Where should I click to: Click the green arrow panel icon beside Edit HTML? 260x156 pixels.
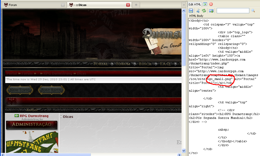[x=205, y=4]
